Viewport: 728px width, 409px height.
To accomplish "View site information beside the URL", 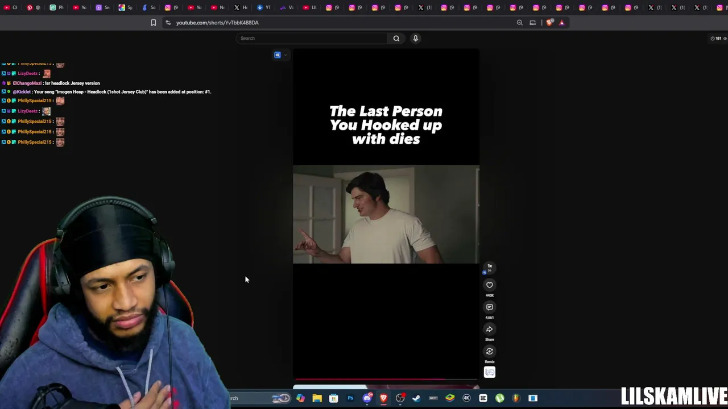I will point(168,23).
